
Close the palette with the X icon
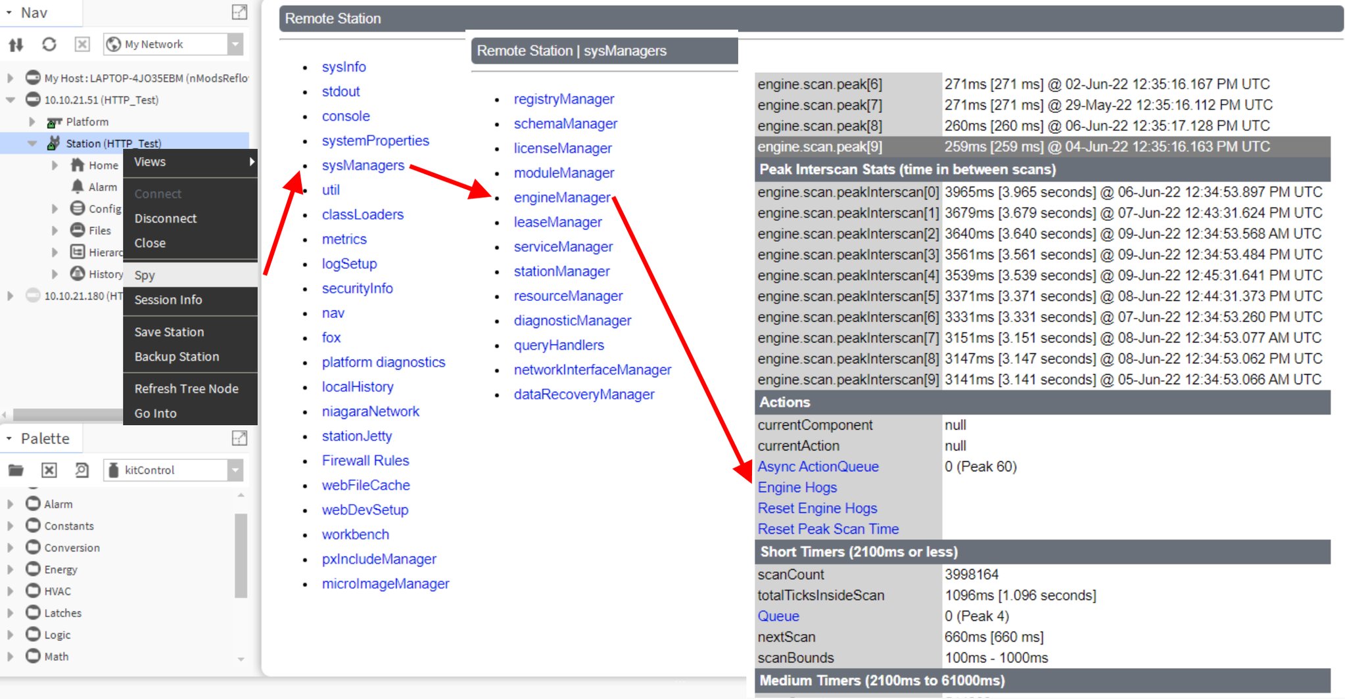click(48, 470)
